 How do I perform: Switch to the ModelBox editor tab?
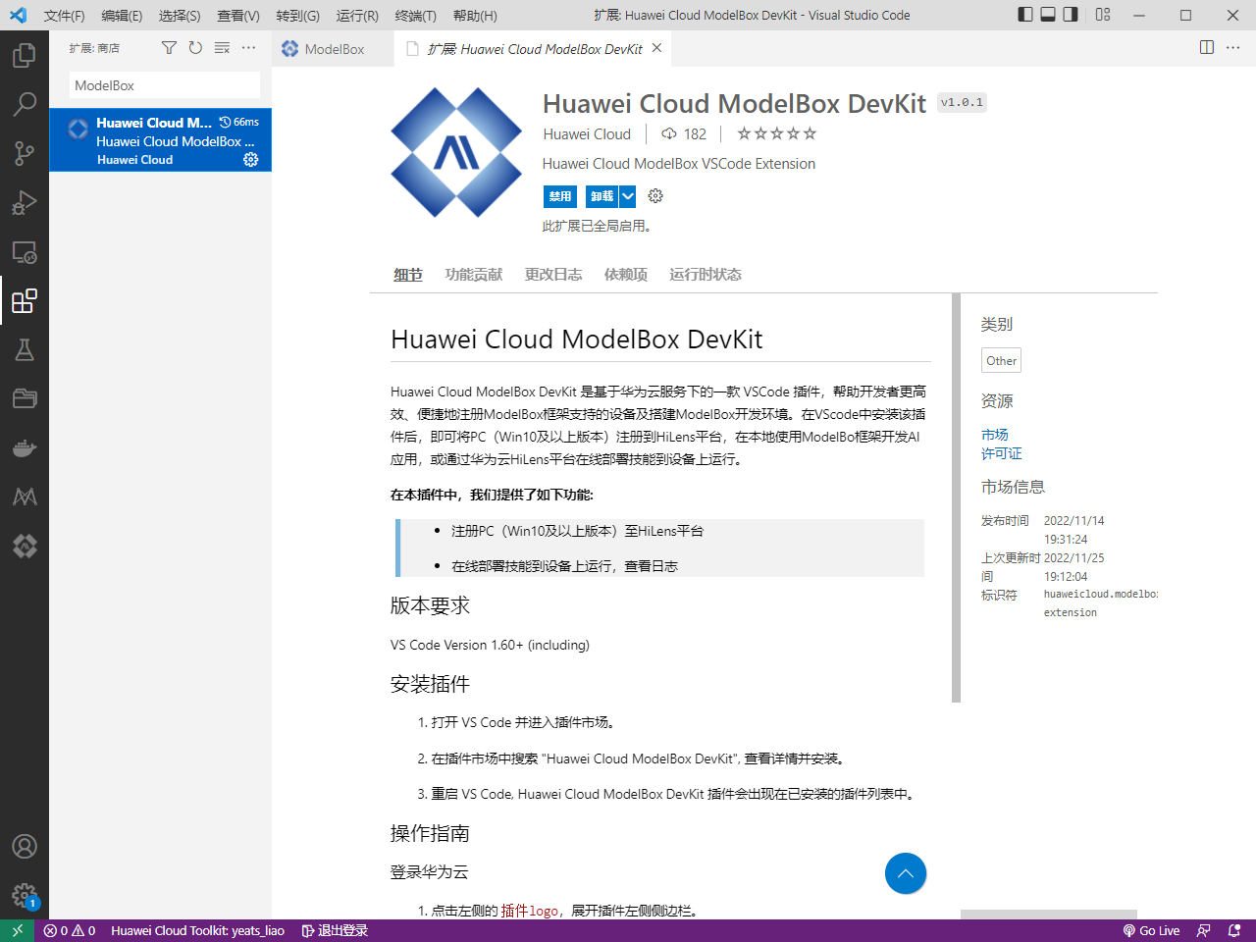click(333, 49)
